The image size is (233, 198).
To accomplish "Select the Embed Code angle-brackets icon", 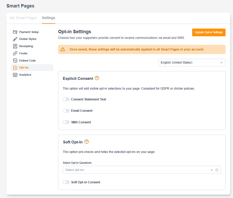I will 15,60.
